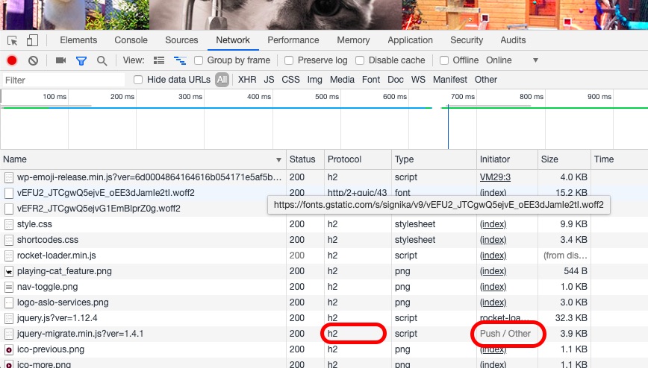Sort by the Size column header
Screen dimensions: 648x368
(x=564, y=159)
